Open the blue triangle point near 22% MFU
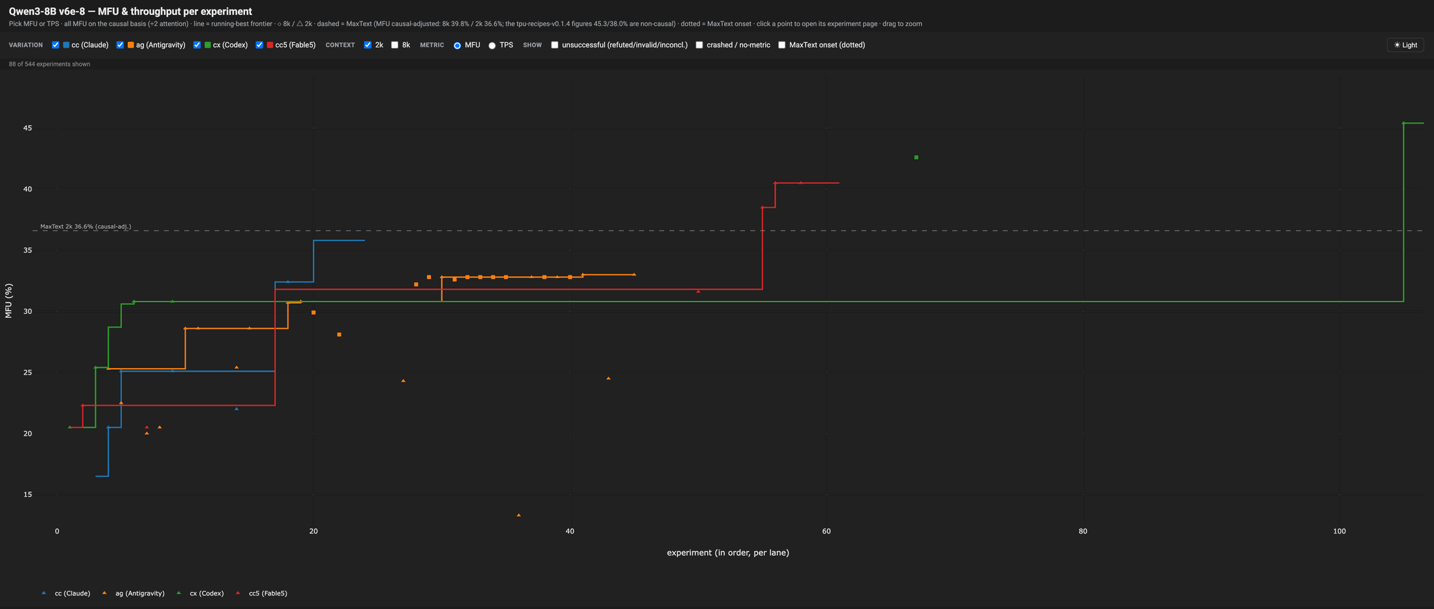This screenshot has width=1434, height=609. click(237, 409)
